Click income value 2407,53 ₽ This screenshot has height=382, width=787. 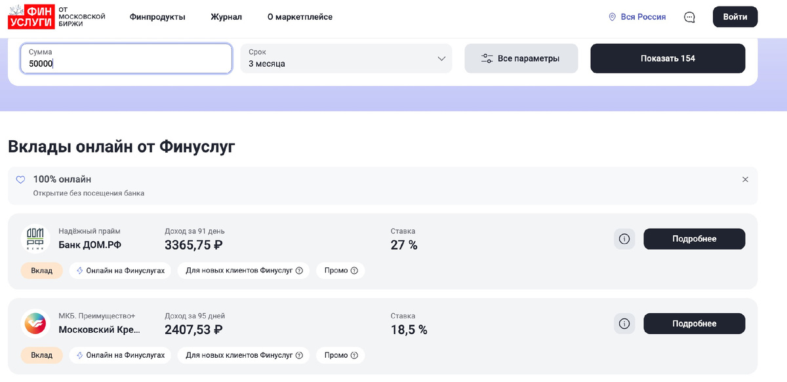193,330
